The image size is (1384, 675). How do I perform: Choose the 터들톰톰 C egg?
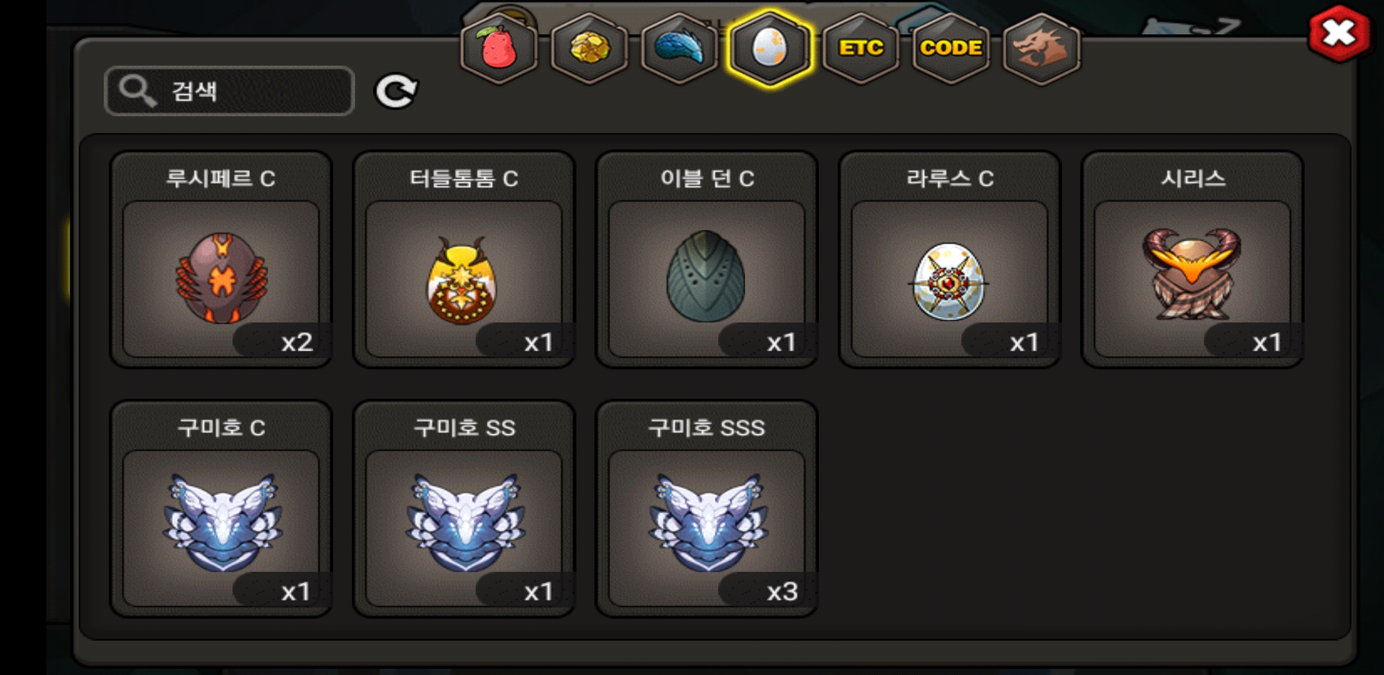tap(463, 259)
